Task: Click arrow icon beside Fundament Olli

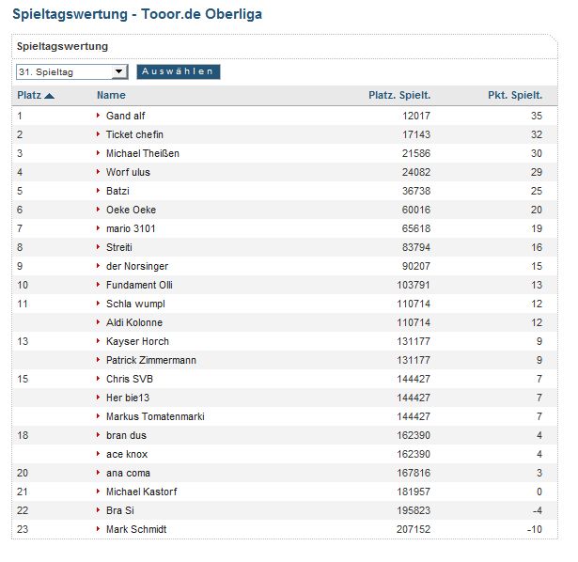Action: click(x=98, y=285)
